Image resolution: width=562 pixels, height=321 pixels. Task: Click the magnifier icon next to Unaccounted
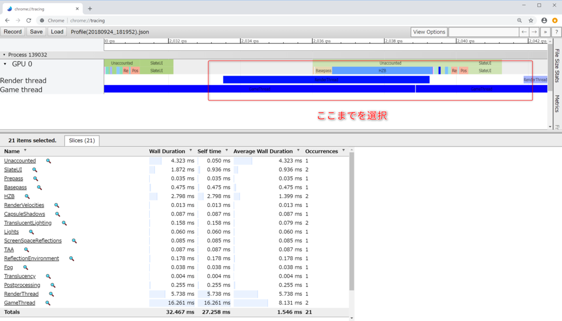(x=48, y=161)
